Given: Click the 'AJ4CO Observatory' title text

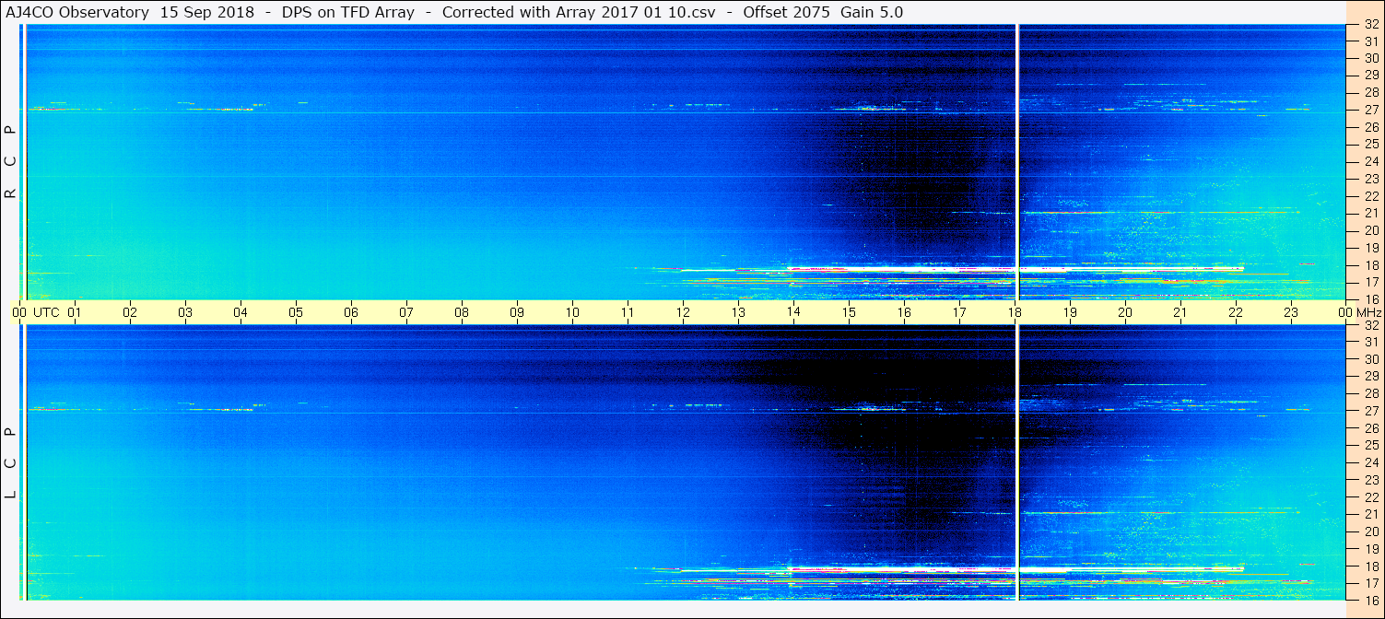Looking at the screenshot, I should click(x=77, y=12).
